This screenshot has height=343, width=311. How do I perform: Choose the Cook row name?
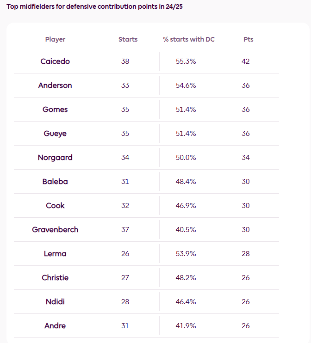pyautogui.click(x=55, y=206)
